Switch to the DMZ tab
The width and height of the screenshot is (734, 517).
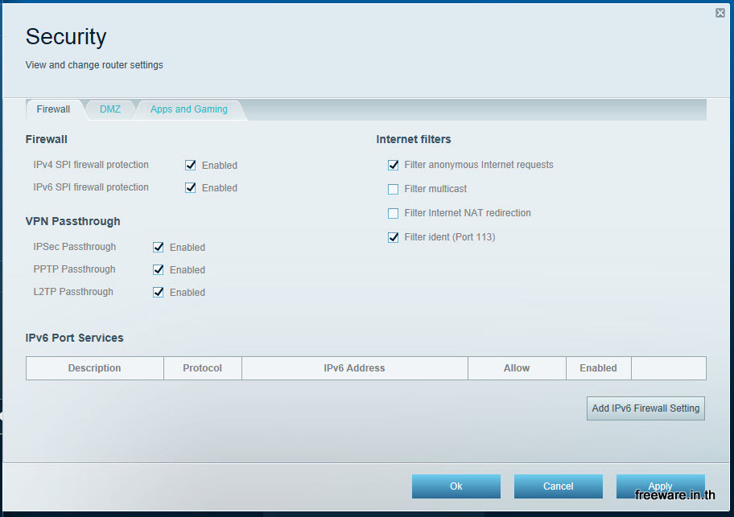pyautogui.click(x=110, y=109)
